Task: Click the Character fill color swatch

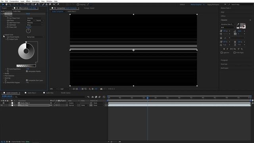Action: point(242,25)
